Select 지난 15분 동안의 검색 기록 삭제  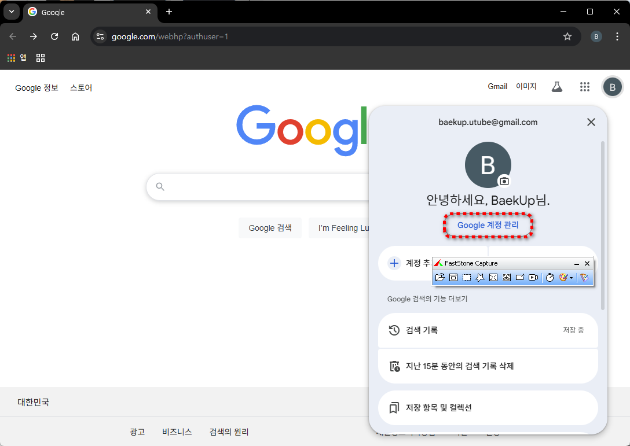488,366
